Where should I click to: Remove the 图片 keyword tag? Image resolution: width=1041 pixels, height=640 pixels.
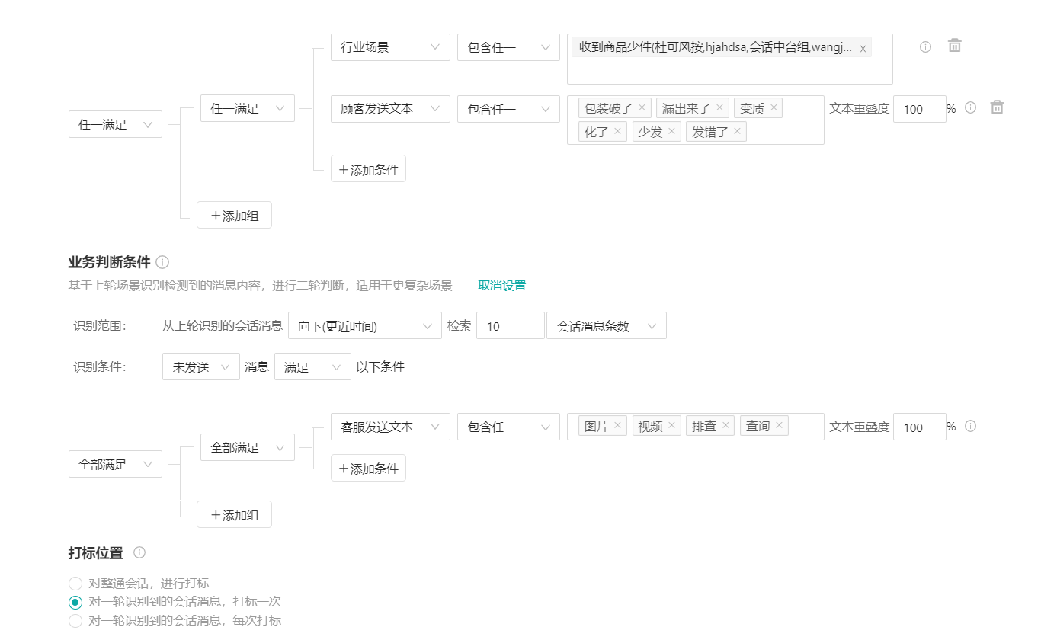(617, 425)
